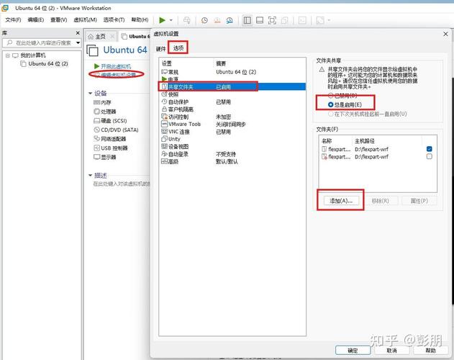Open the power options dropdown arrow beside play

[171, 20]
